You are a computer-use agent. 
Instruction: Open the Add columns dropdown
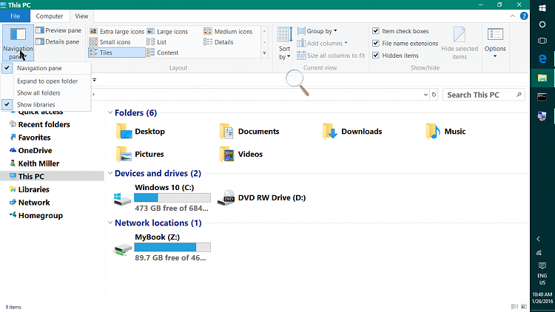tap(323, 43)
